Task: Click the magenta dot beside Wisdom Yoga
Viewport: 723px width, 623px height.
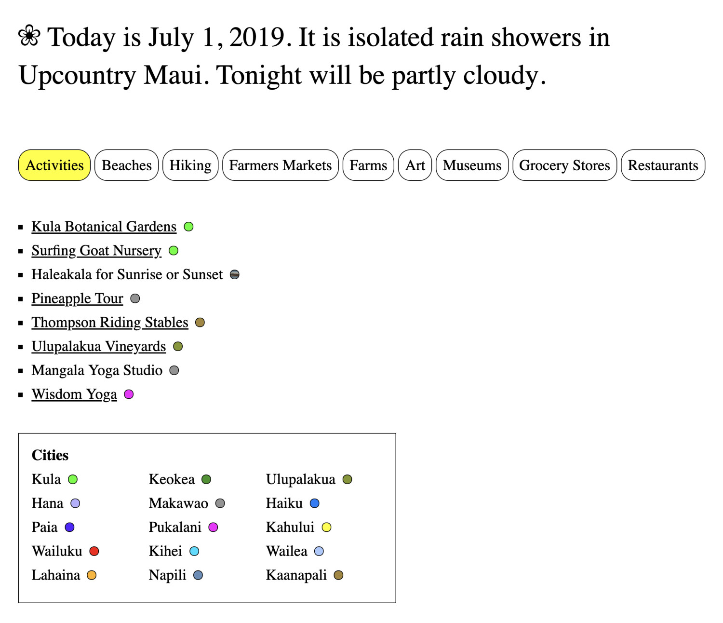Action: click(x=129, y=394)
